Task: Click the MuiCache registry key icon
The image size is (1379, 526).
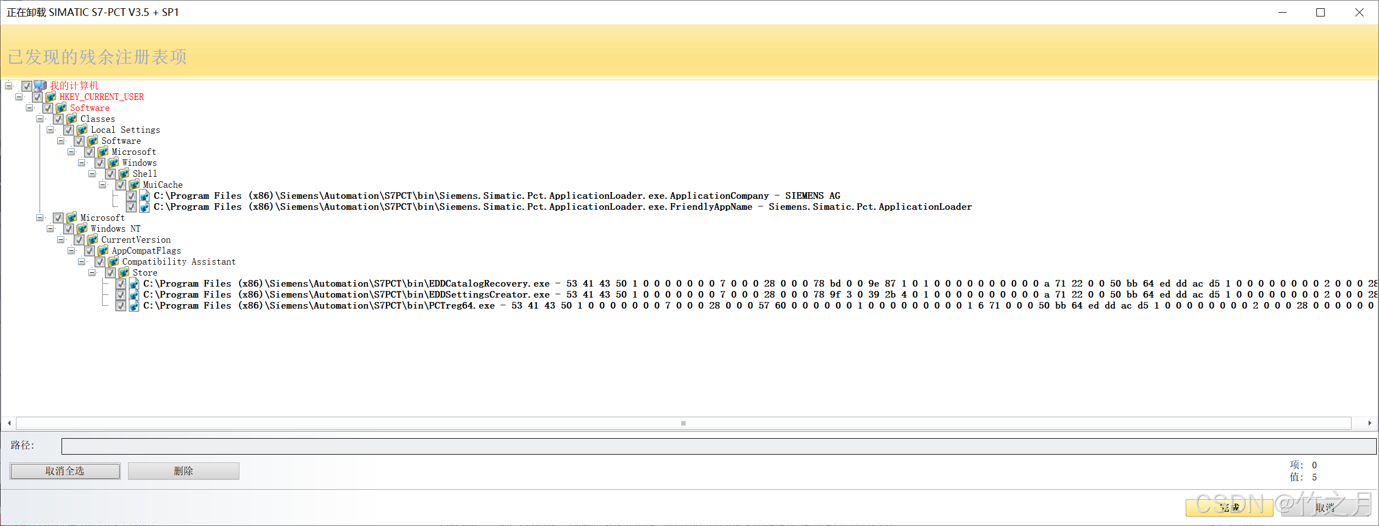Action: pos(134,184)
